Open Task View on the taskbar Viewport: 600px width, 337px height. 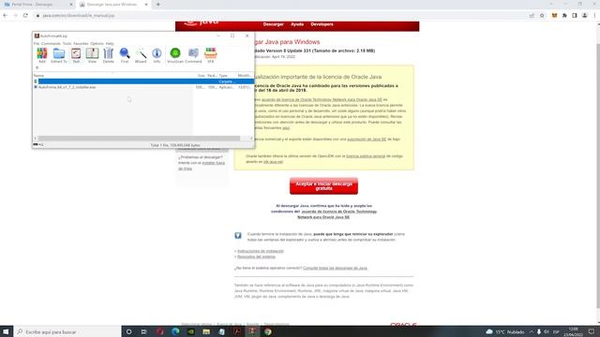coord(143,331)
